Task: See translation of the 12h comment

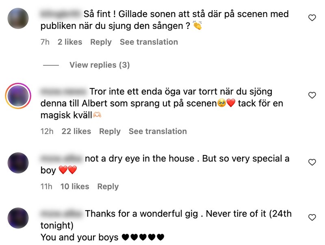Action: point(158,131)
